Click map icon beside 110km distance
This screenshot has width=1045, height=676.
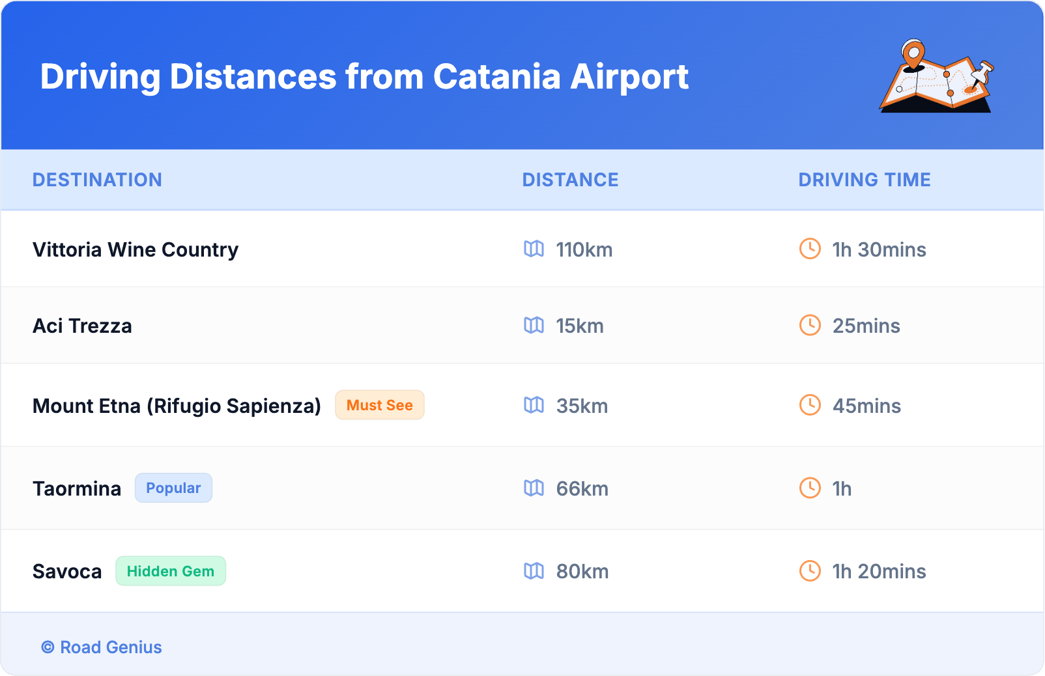click(534, 249)
